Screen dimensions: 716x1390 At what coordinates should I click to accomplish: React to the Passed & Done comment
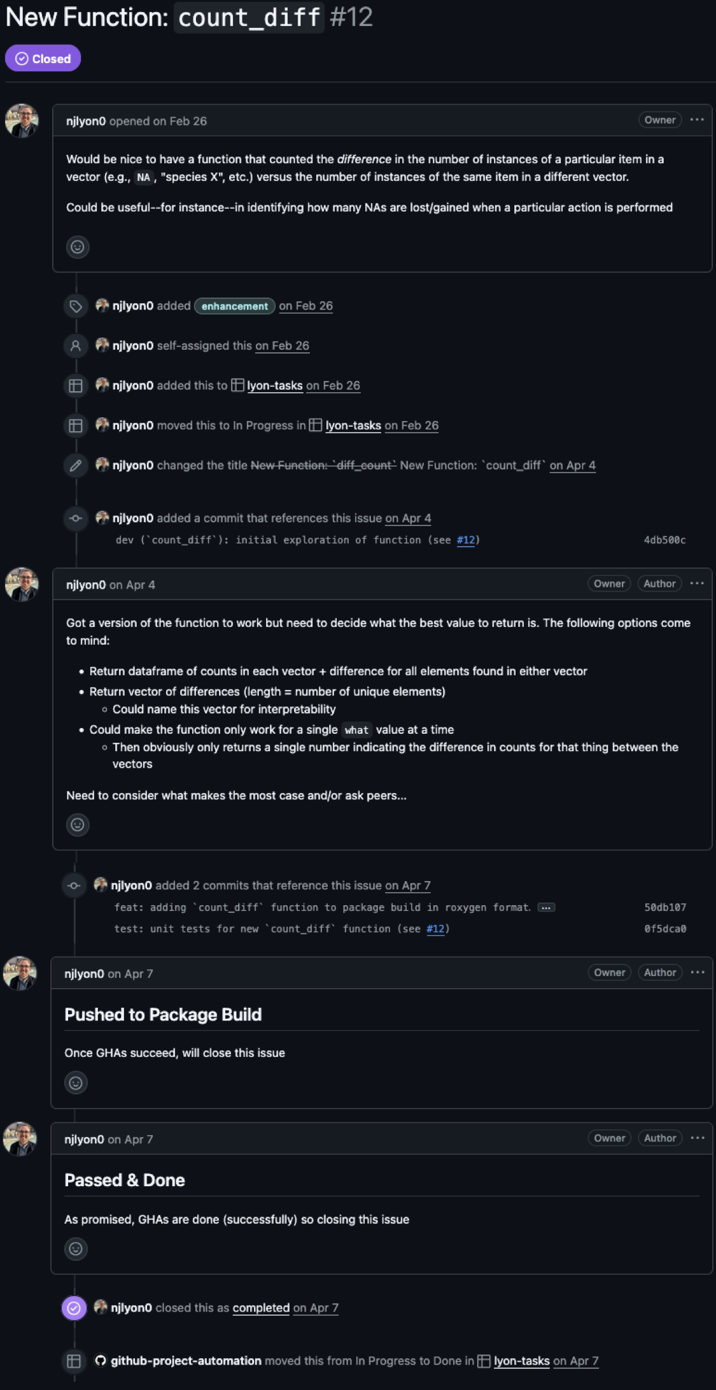pos(76,1249)
